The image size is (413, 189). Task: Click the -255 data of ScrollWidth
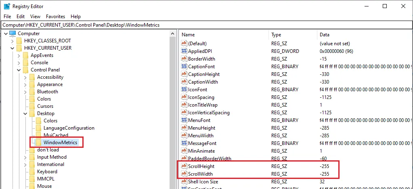coord(324,174)
